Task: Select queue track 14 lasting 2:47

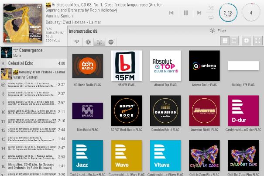Action: pos(34,148)
